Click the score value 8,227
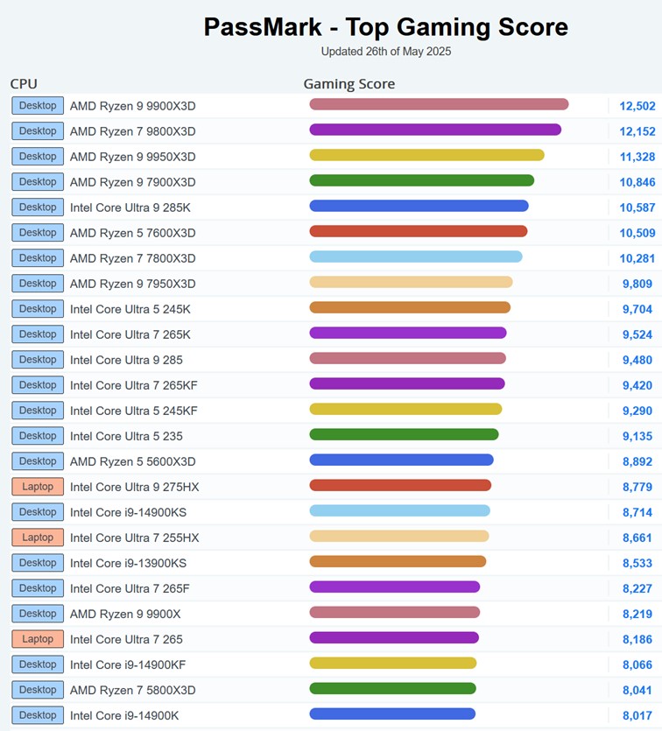Viewport: 662px width, 731px height. pyautogui.click(x=637, y=589)
